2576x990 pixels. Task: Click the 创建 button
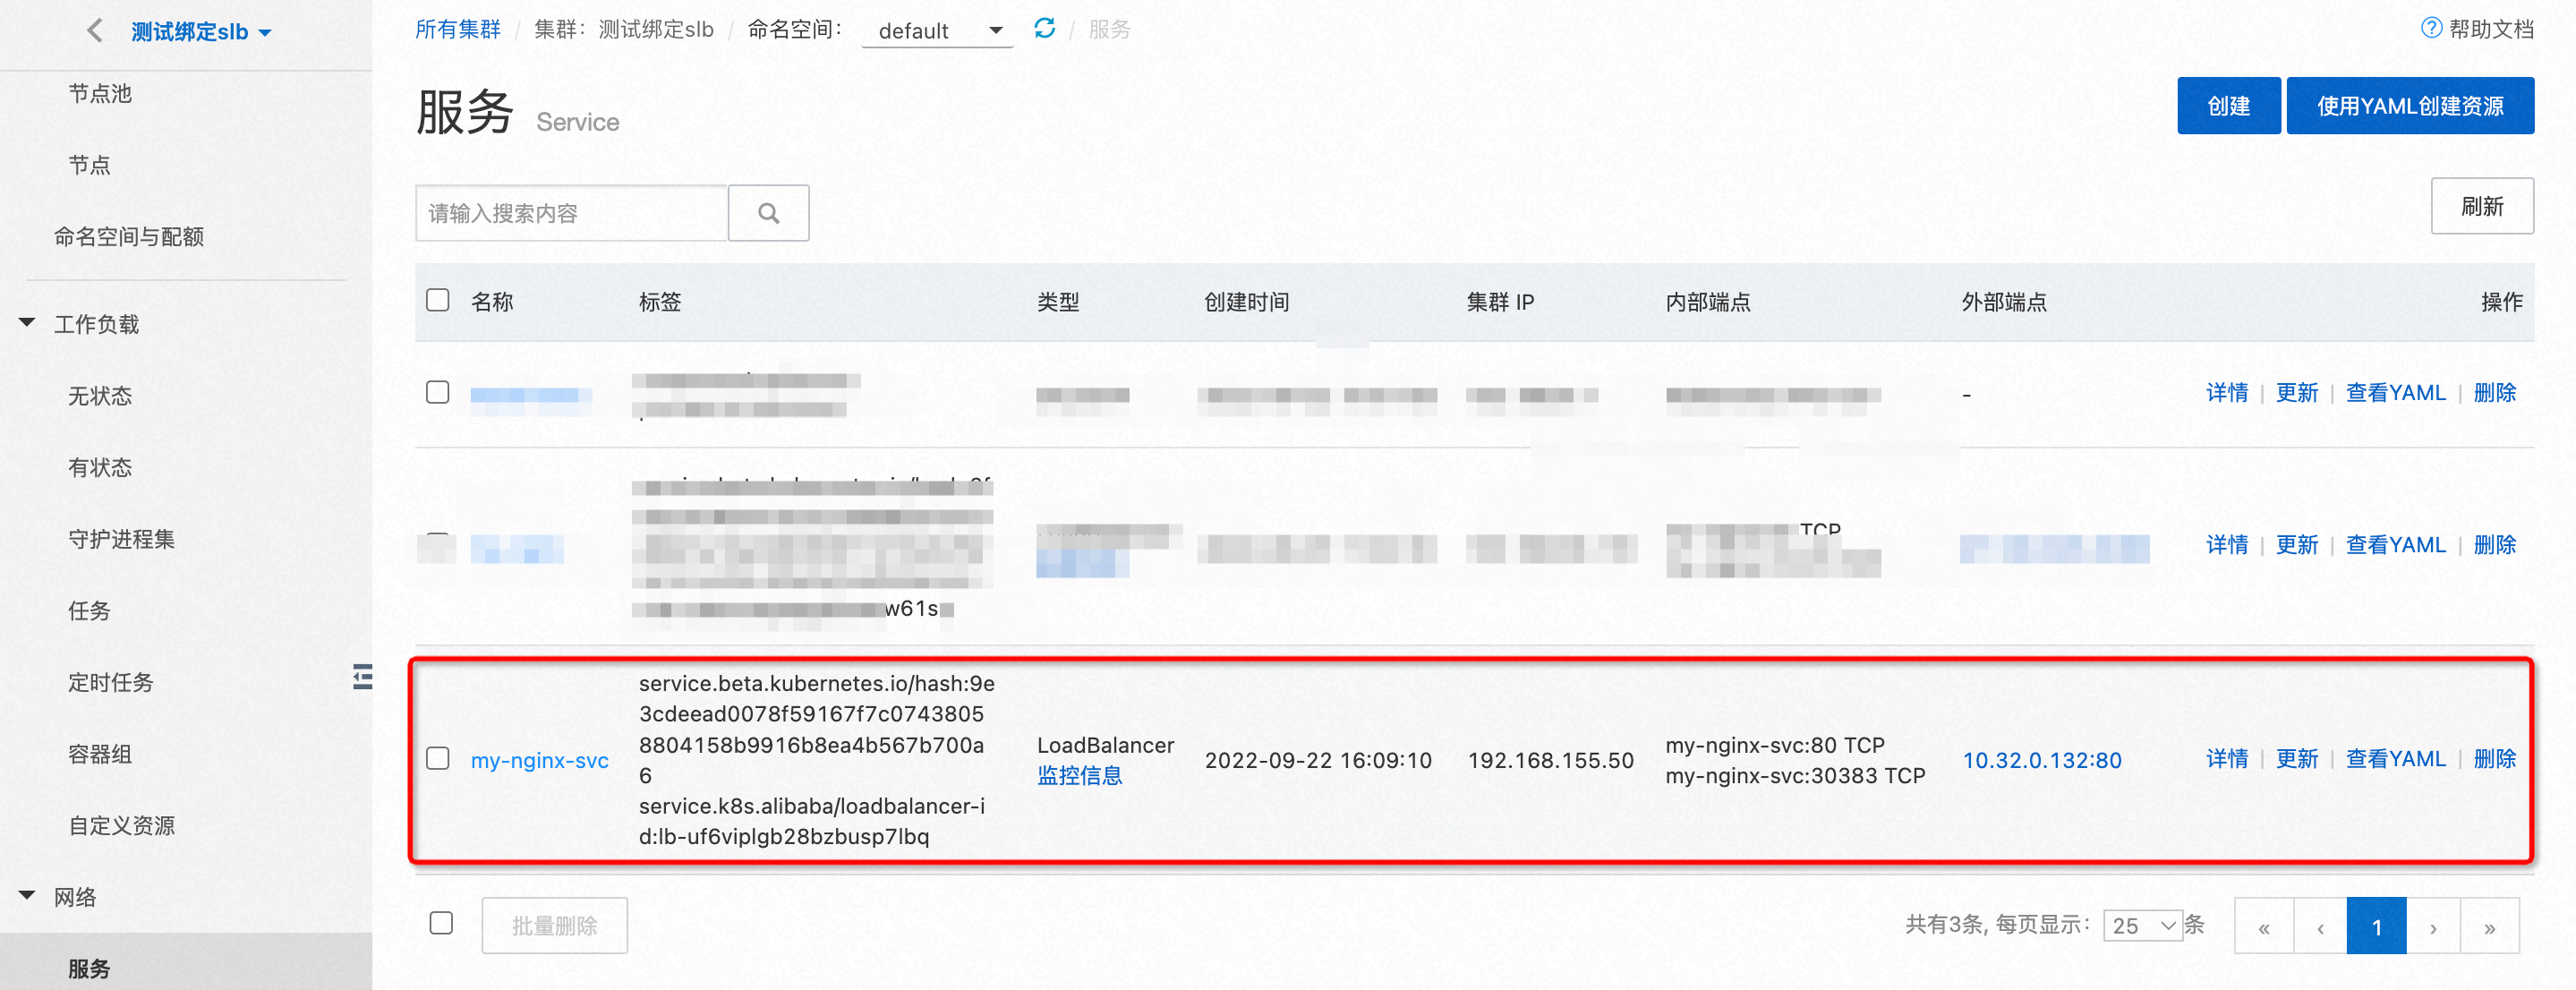(x=2228, y=106)
